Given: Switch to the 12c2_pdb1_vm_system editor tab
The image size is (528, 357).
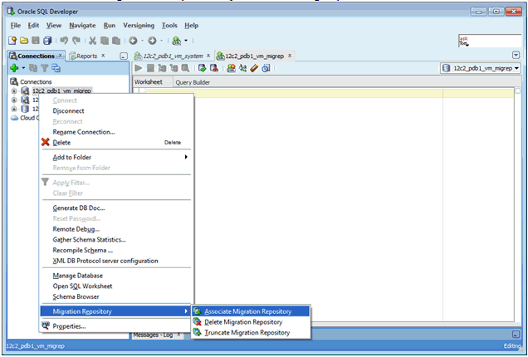Looking at the screenshot, I should (x=173, y=56).
